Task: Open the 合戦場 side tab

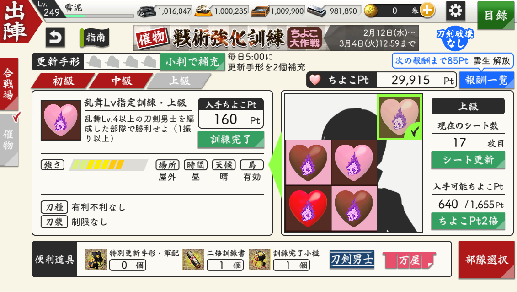Action: (x=9, y=84)
